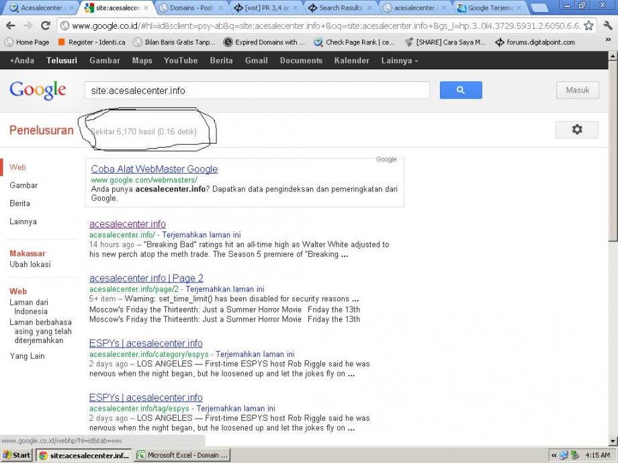Open Coba Alat WebMaster Google link
Viewport: 618px width, 463px height.
click(x=154, y=169)
